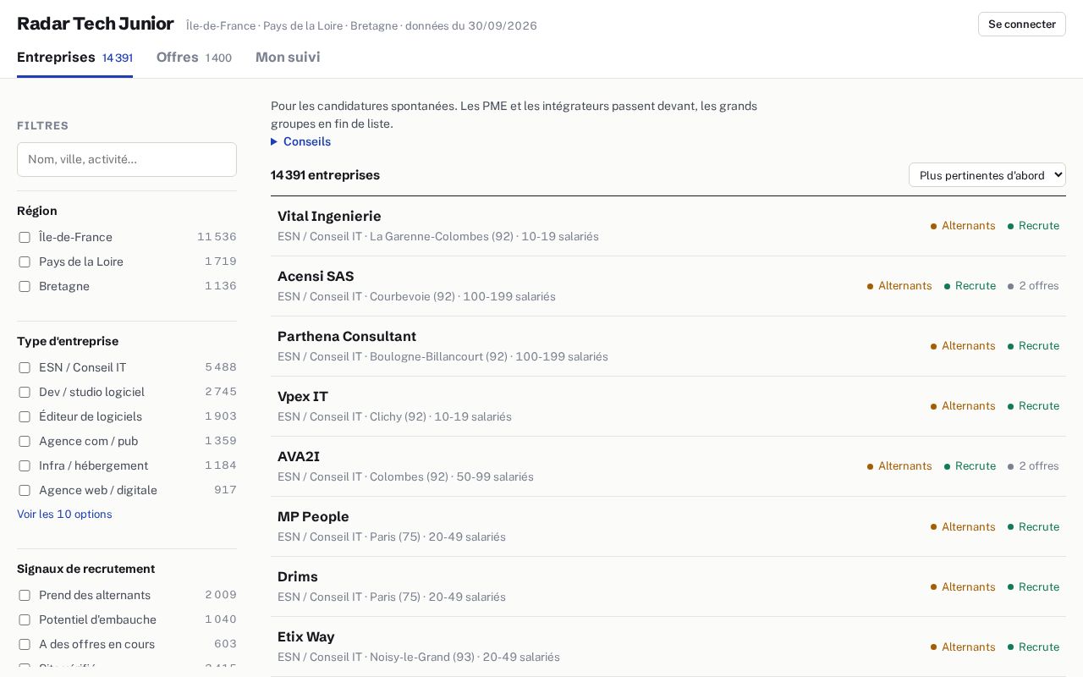Enable Infra / hébergement filter
Viewport: 1083px width, 677px height.
pos(25,465)
